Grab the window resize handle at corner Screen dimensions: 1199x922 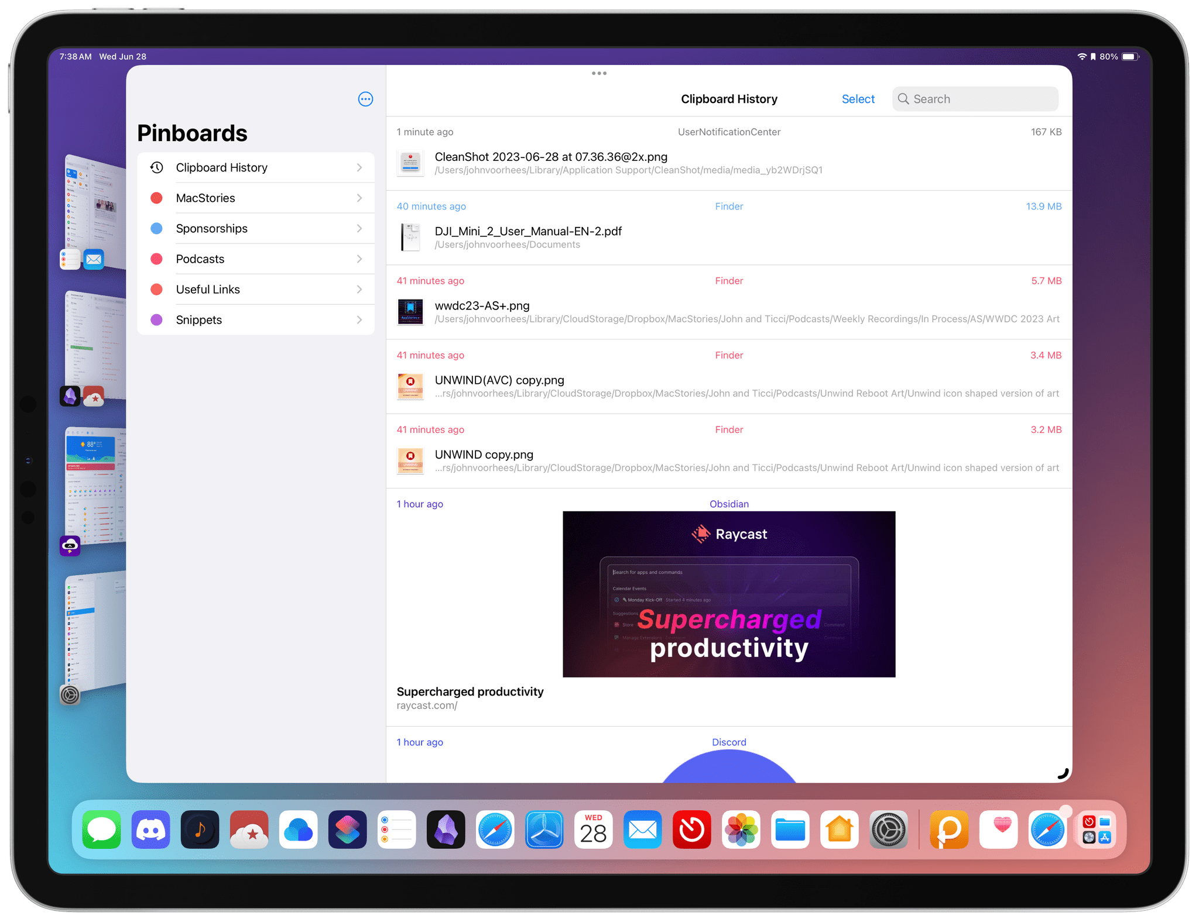pos(1063,773)
